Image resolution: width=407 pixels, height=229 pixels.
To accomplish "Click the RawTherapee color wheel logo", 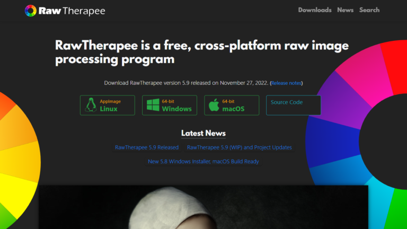I will pyautogui.click(x=31, y=11).
